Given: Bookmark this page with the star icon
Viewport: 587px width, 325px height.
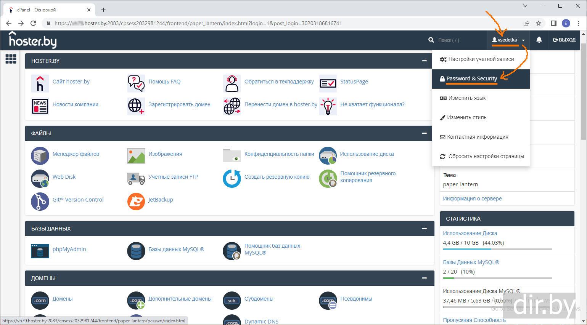Looking at the screenshot, I should coord(539,23).
